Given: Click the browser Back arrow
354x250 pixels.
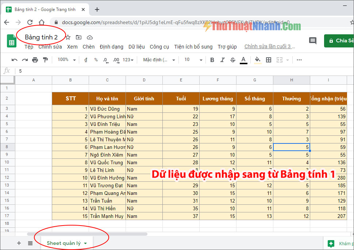Looking at the screenshot, I should coord(7,22).
